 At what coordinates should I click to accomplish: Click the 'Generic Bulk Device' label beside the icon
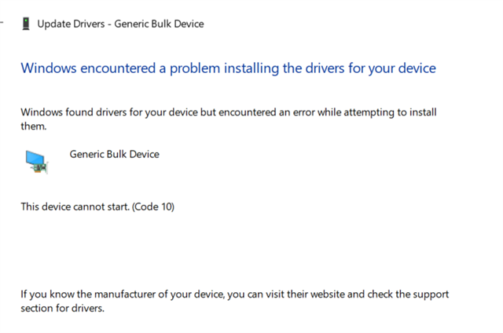tap(114, 154)
